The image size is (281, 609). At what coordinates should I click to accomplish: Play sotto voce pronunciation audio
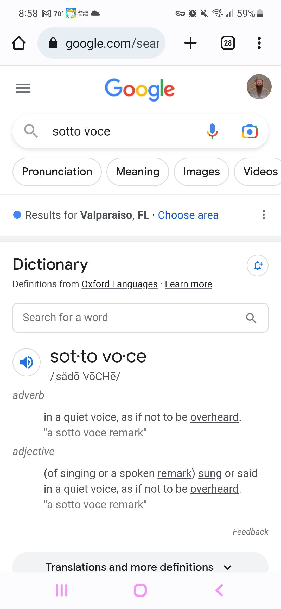(27, 362)
